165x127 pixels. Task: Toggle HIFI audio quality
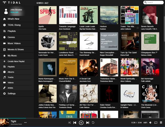tap(145, 122)
